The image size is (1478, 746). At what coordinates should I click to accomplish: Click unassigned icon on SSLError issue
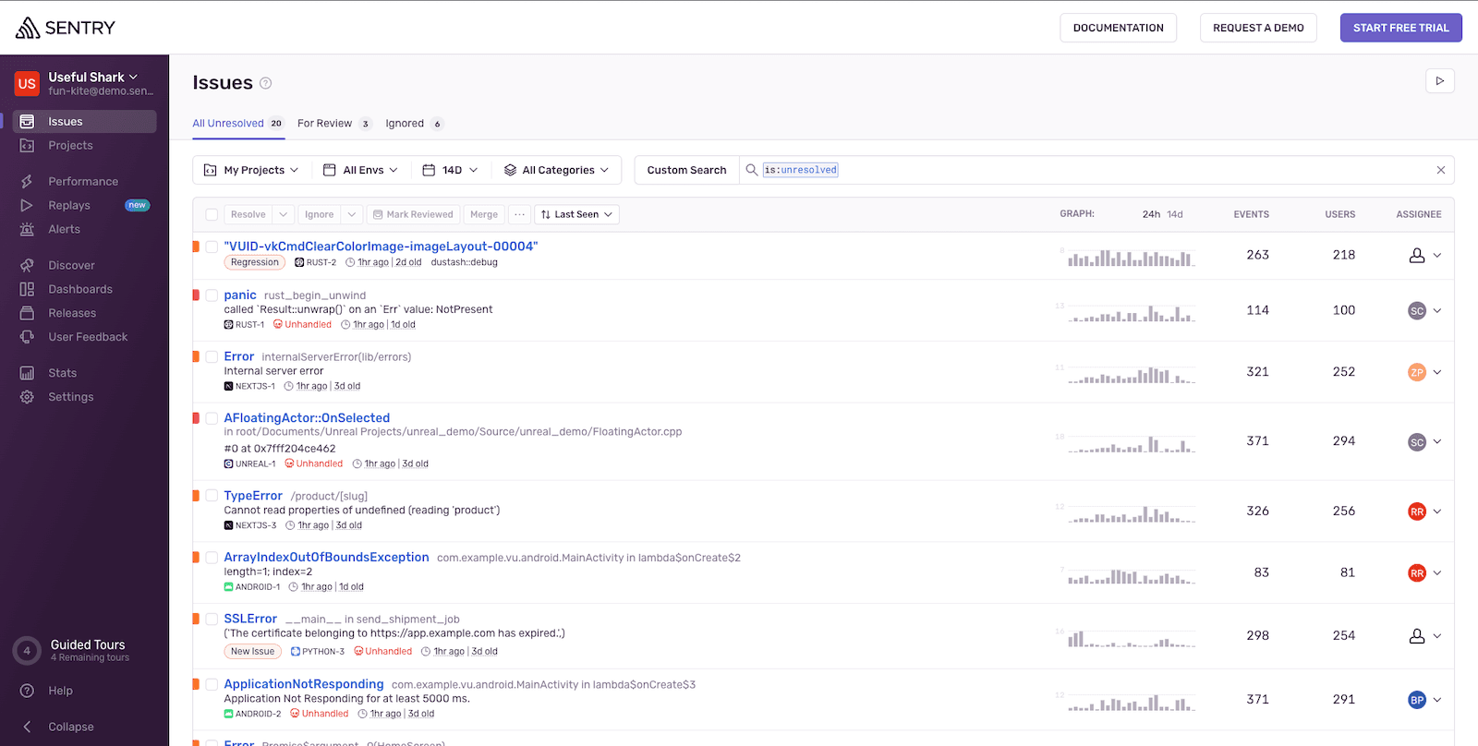(x=1417, y=636)
